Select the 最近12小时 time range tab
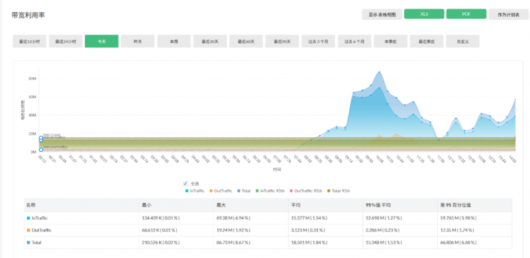530x258 pixels. click(x=29, y=41)
